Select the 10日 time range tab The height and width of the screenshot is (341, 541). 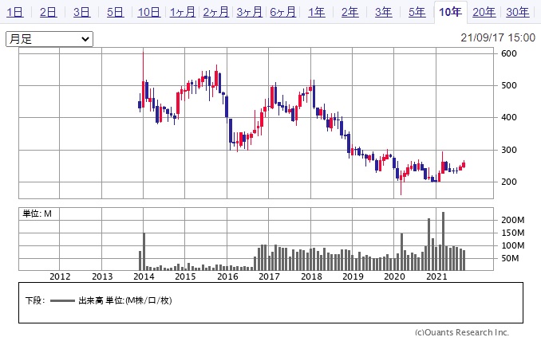click(148, 13)
